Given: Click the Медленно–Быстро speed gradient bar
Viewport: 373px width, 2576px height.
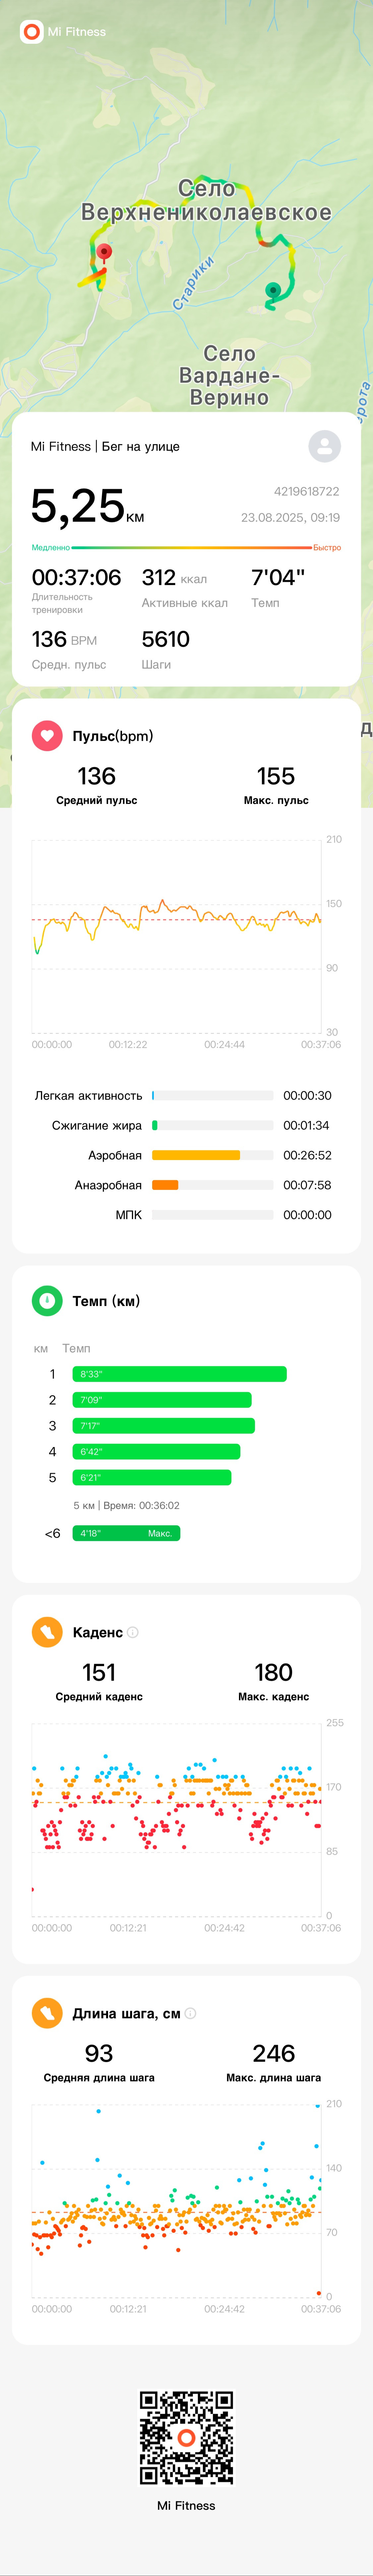Looking at the screenshot, I should pos(191,548).
